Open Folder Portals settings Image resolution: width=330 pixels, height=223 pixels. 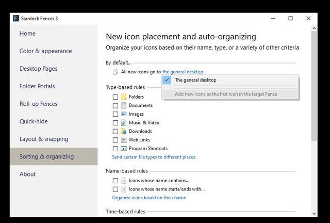[x=54, y=86]
